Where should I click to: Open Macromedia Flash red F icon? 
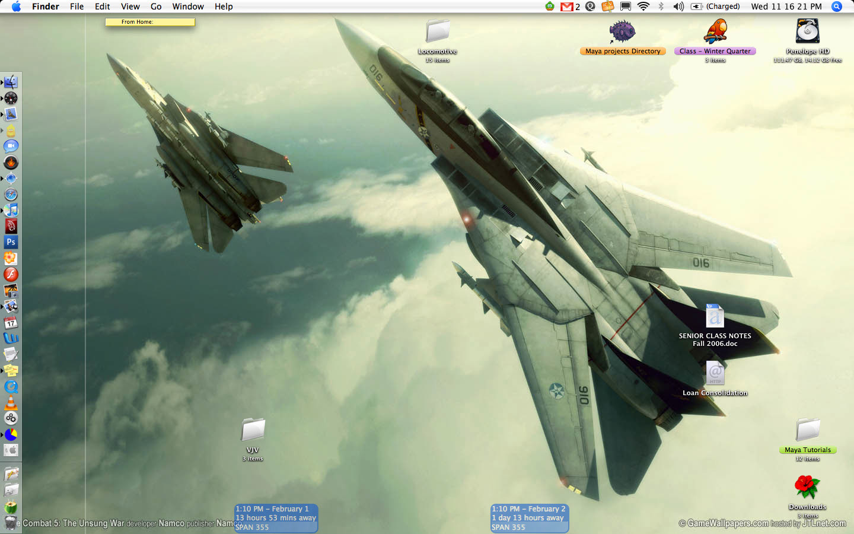pyautogui.click(x=11, y=274)
